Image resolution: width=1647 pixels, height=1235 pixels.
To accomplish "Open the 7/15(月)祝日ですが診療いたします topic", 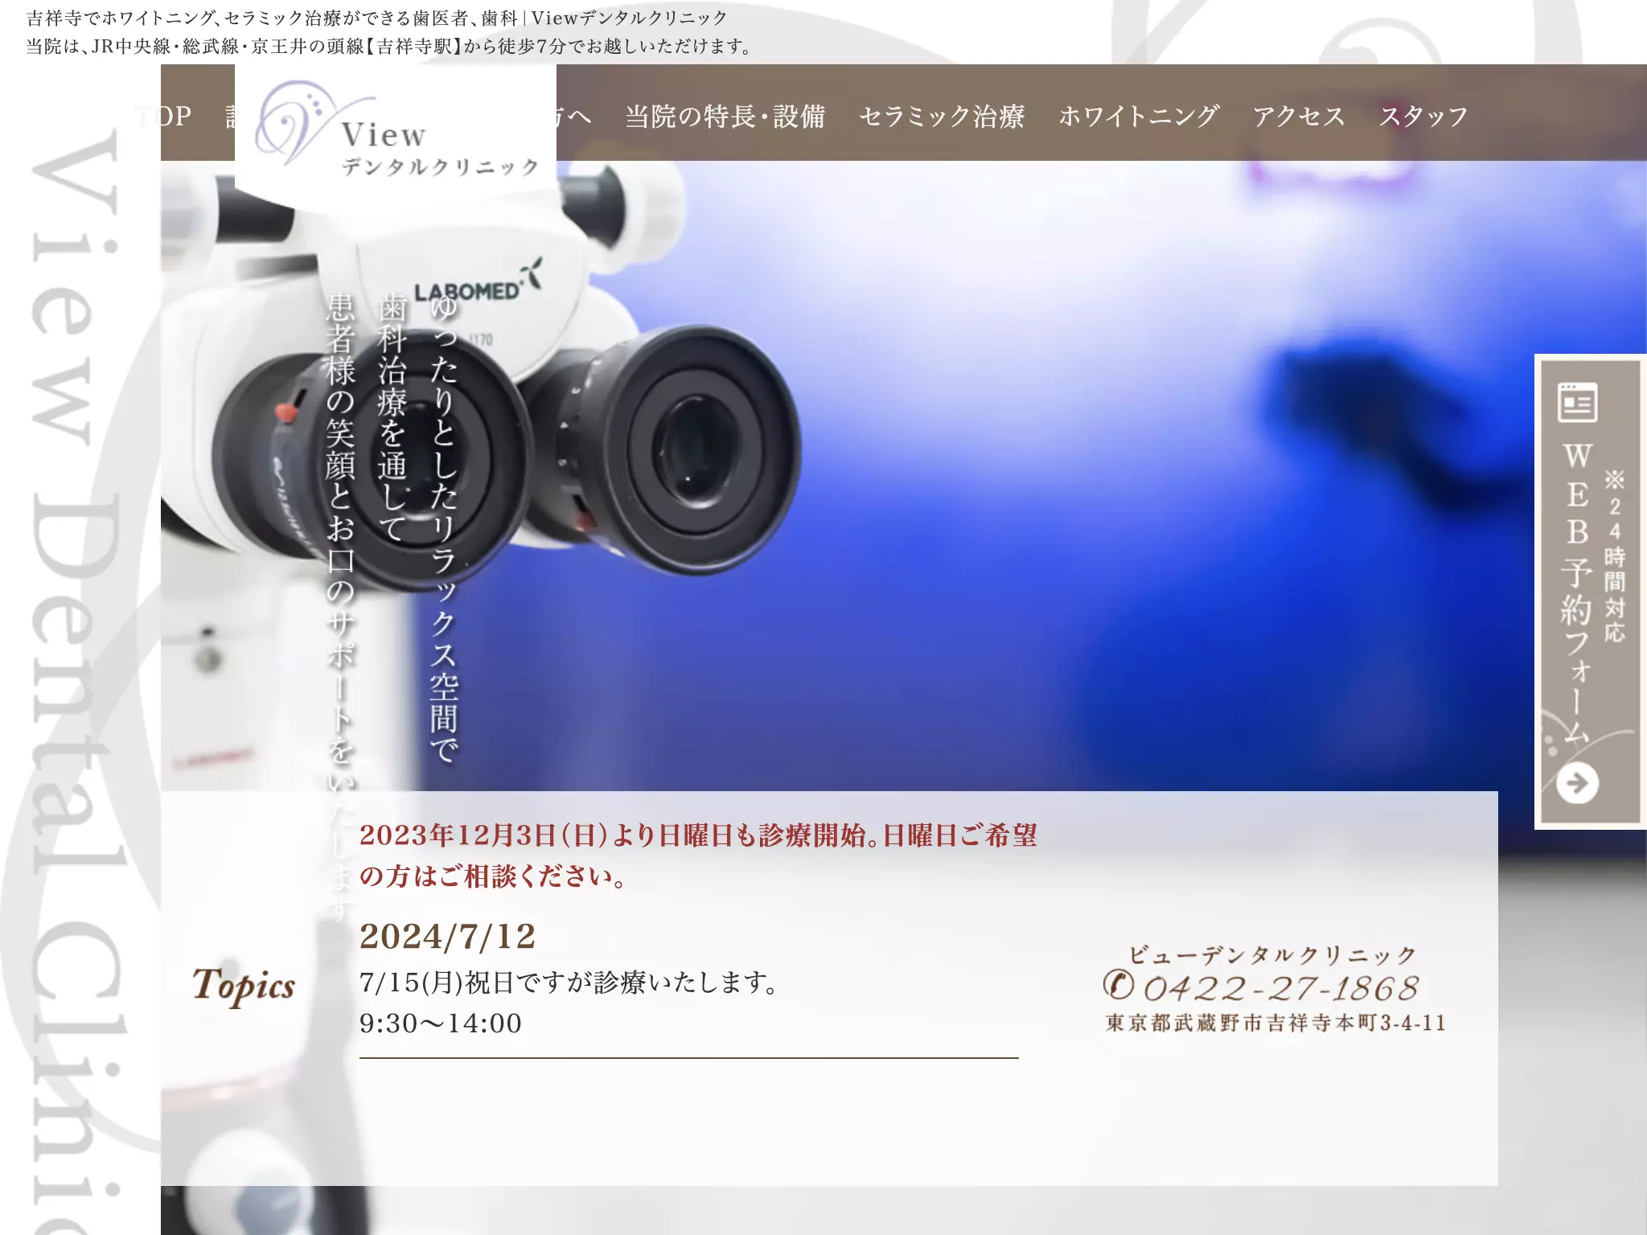I will click(x=569, y=982).
